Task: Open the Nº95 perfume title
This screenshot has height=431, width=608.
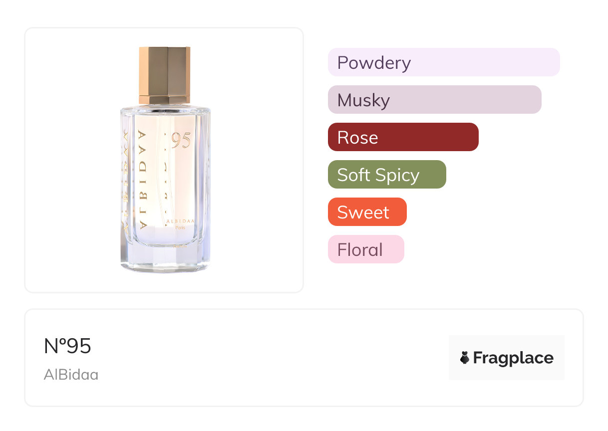Action: (x=67, y=346)
